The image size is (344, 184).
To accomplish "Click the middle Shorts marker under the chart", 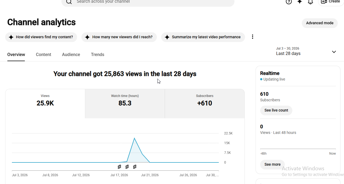I will pyautogui.click(x=127, y=167).
